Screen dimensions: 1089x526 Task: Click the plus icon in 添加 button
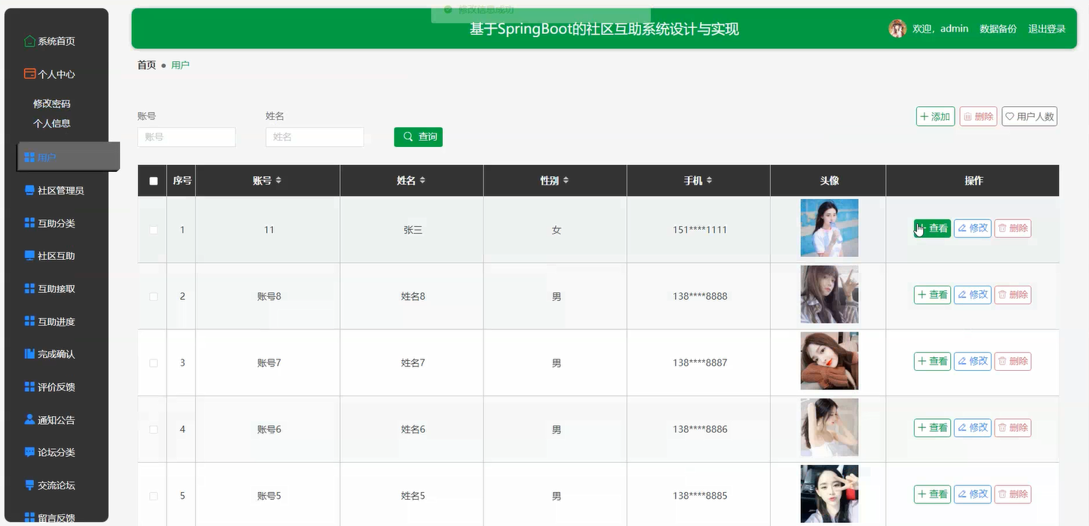point(925,117)
